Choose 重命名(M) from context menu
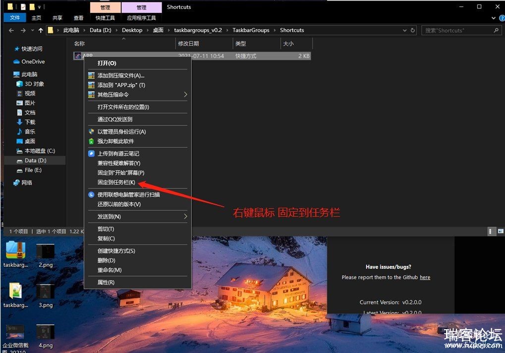Image resolution: width=505 pixels, height=353 pixels. [137, 270]
